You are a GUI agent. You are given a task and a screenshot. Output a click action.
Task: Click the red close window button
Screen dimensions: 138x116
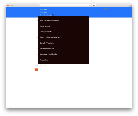point(8,5)
